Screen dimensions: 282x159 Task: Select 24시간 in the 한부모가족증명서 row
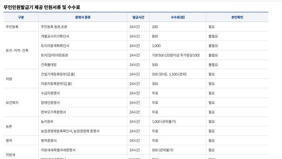click(135, 112)
